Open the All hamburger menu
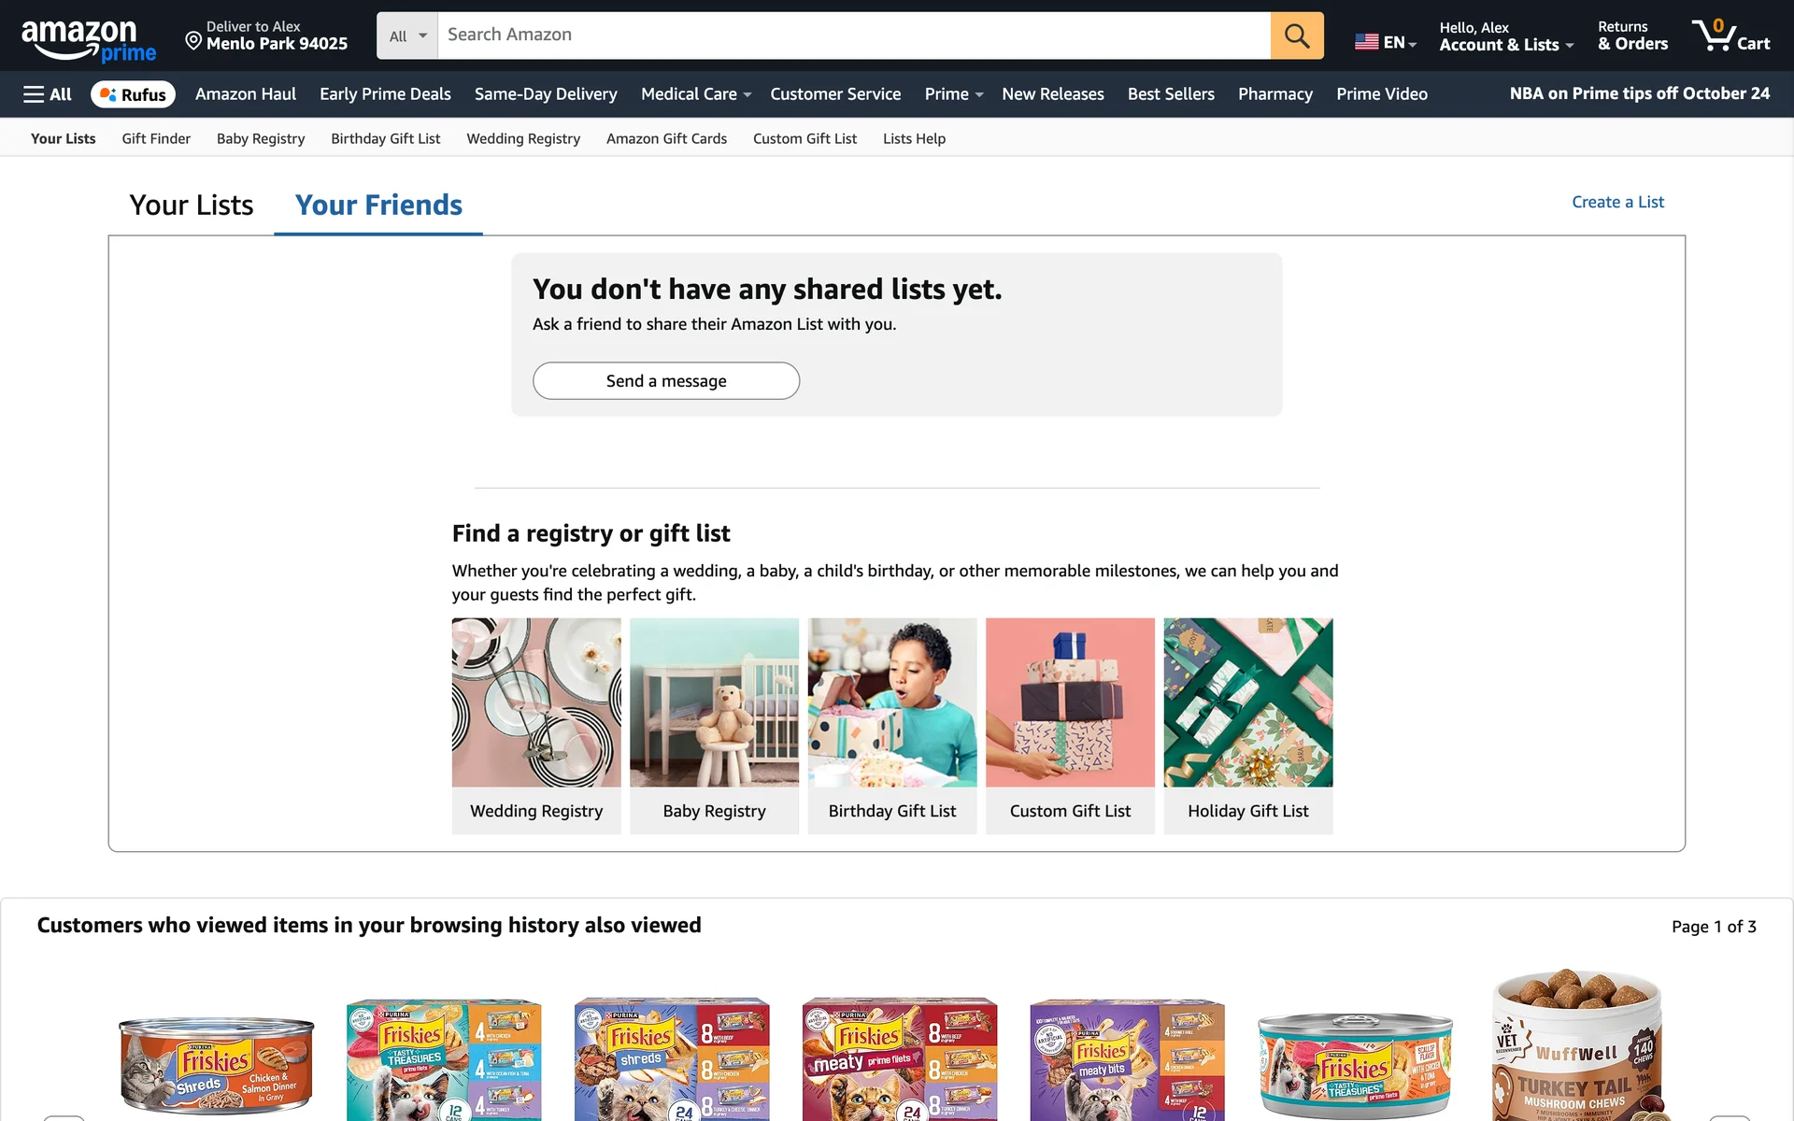 click(x=48, y=94)
